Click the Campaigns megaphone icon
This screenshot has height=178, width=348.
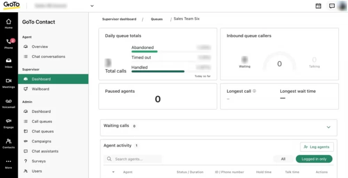pyautogui.click(x=26, y=141)
